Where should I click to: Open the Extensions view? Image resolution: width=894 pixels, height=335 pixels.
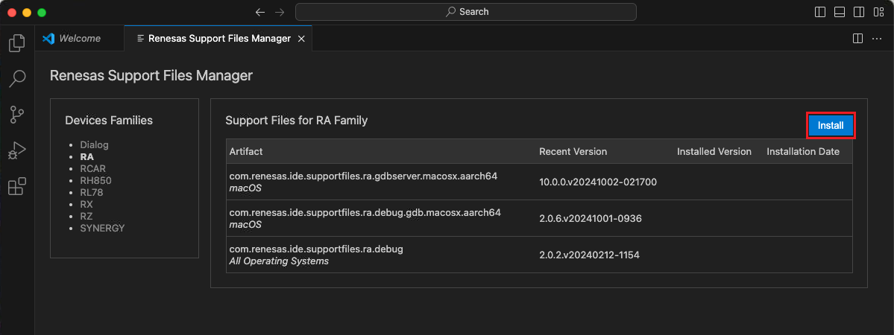click(x=17, y=186)
